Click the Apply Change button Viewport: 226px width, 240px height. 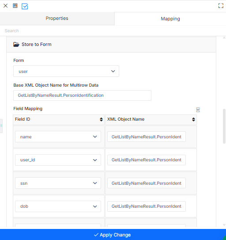113,235
